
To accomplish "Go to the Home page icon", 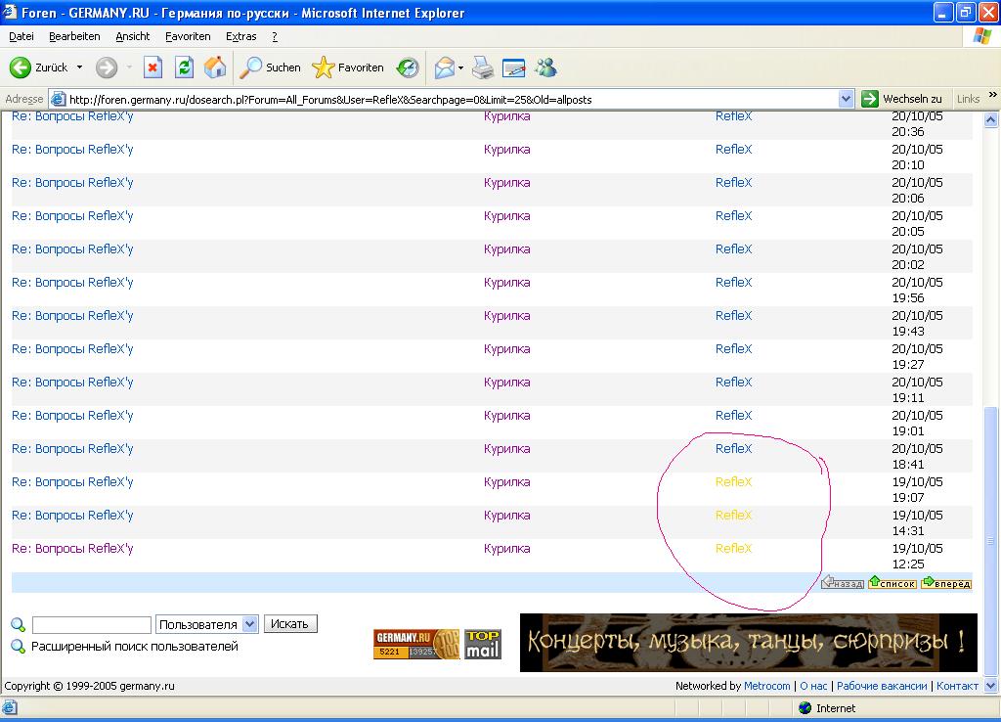I will 215,68.
